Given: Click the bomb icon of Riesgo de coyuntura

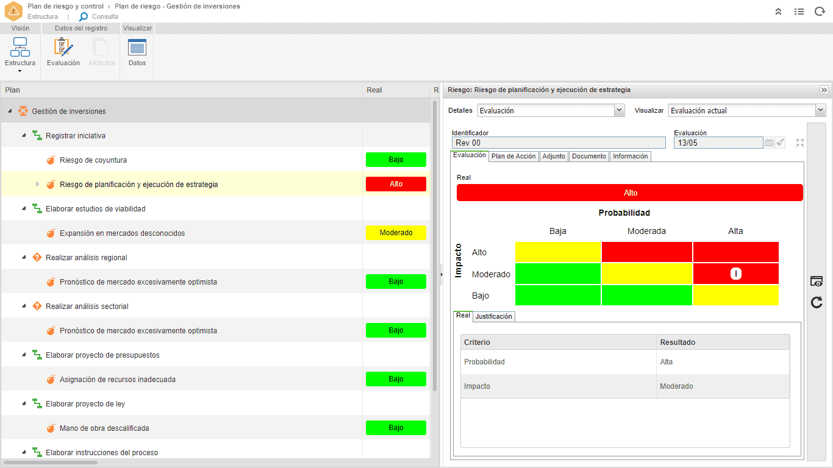Looking at the screenshot, I should (51, 160).
